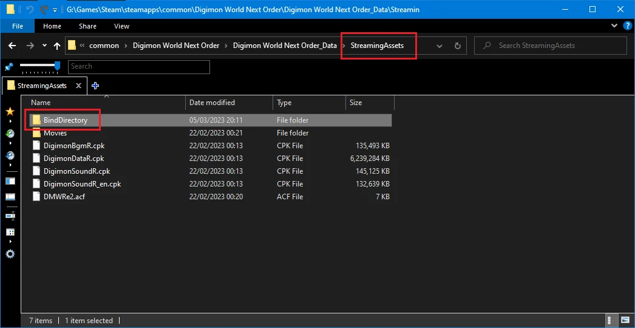
Task: Select file DigimonSoundR.cpk
Action: point(76,171)
